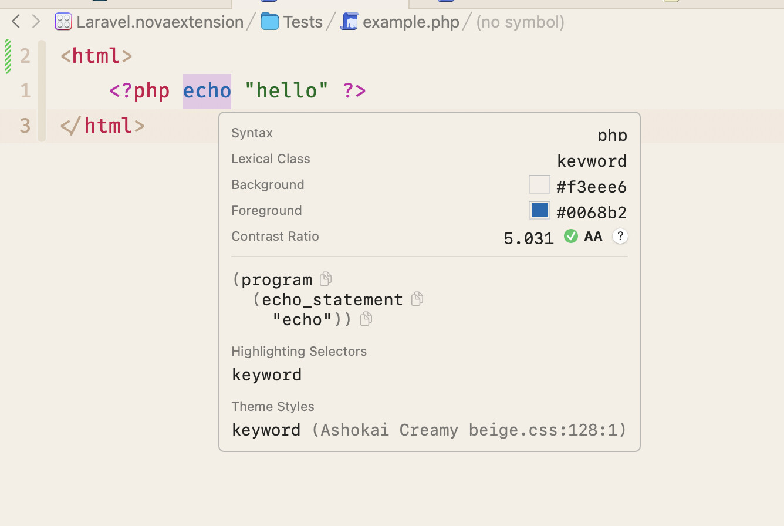Click the Tests folder icon
This screenshot has width=784, height=526.
(x=270, y=22)
